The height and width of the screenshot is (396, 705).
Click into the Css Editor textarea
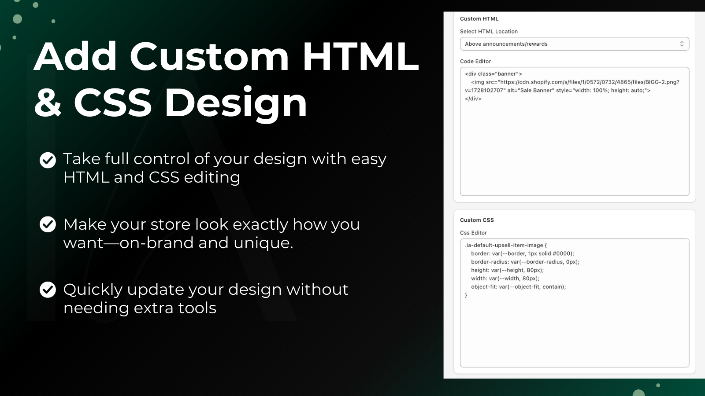click(574, 303)
